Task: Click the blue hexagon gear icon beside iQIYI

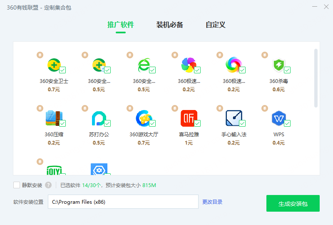Action: point(99,169)
